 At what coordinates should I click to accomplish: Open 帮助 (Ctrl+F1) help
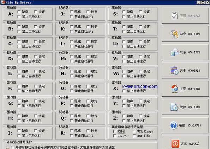pyautogui.click(x=185, y=125)
